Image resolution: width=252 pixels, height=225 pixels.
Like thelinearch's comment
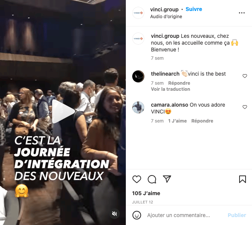(244, 76)
